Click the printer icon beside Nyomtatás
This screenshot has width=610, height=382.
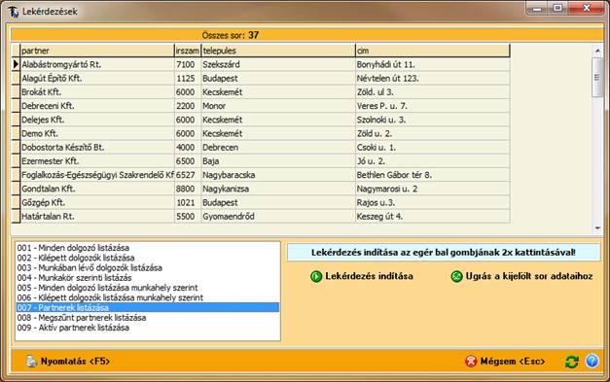tap(31, 362)
